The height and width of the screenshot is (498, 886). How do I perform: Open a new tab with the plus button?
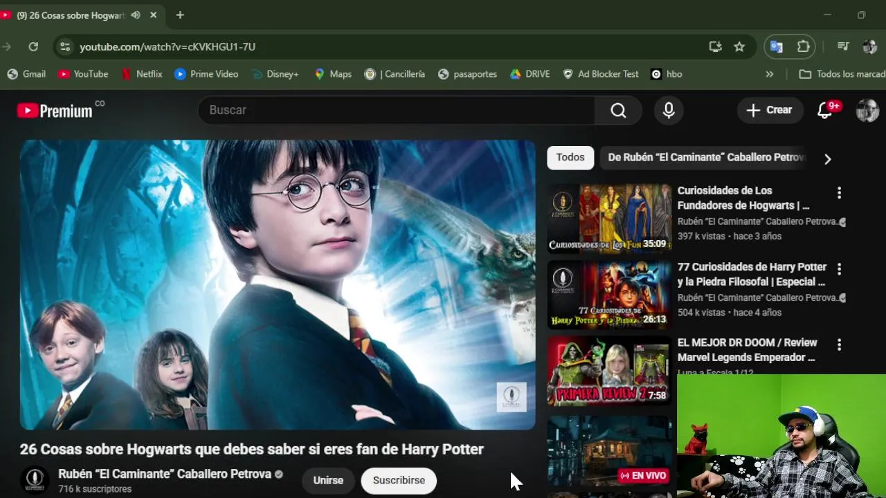(x=180, y=15)
